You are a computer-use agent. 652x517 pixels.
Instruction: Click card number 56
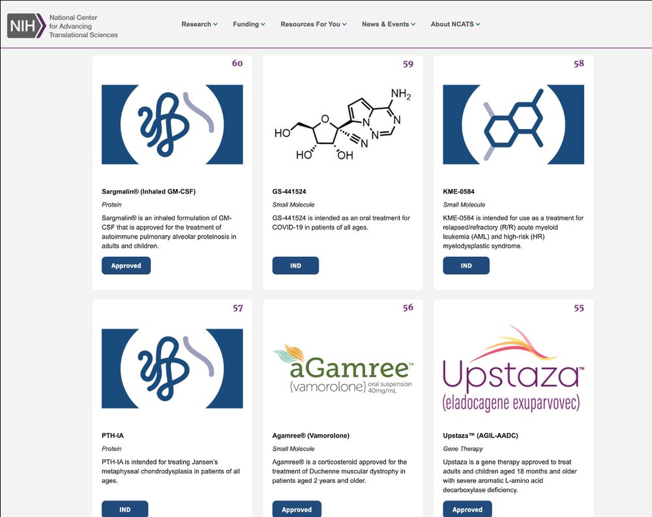tap(408, 307)
